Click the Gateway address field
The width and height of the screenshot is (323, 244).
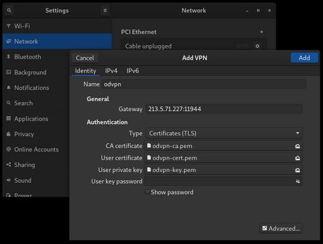coord(224,109)
